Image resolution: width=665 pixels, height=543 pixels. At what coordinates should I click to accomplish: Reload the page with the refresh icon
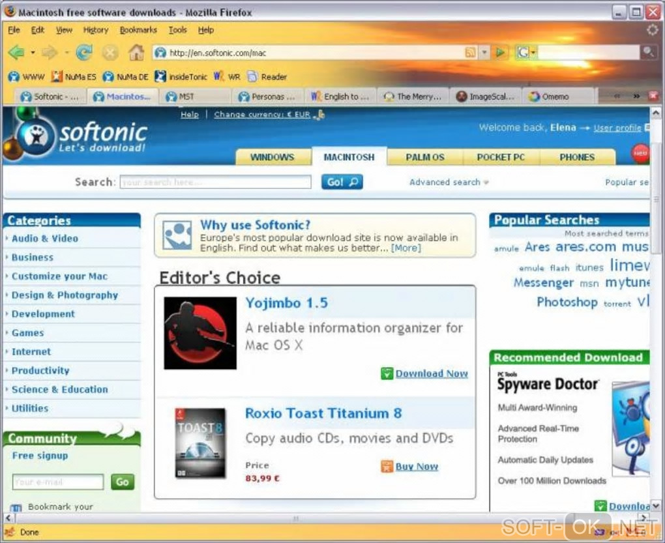(83, 53)
